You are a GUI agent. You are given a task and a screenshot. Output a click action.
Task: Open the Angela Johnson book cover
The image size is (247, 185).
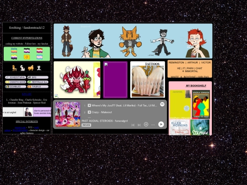(x=201, y=105)
